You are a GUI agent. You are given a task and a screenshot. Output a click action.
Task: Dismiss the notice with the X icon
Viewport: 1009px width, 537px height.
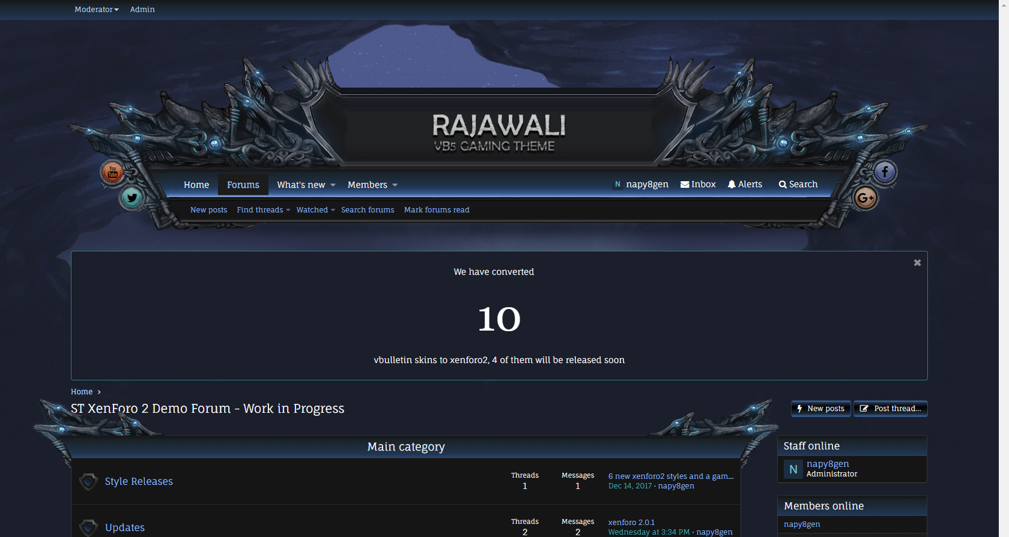tap(917, 263)
